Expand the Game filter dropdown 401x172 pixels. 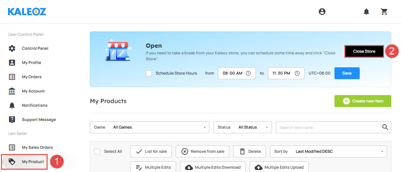click(149, 127)
